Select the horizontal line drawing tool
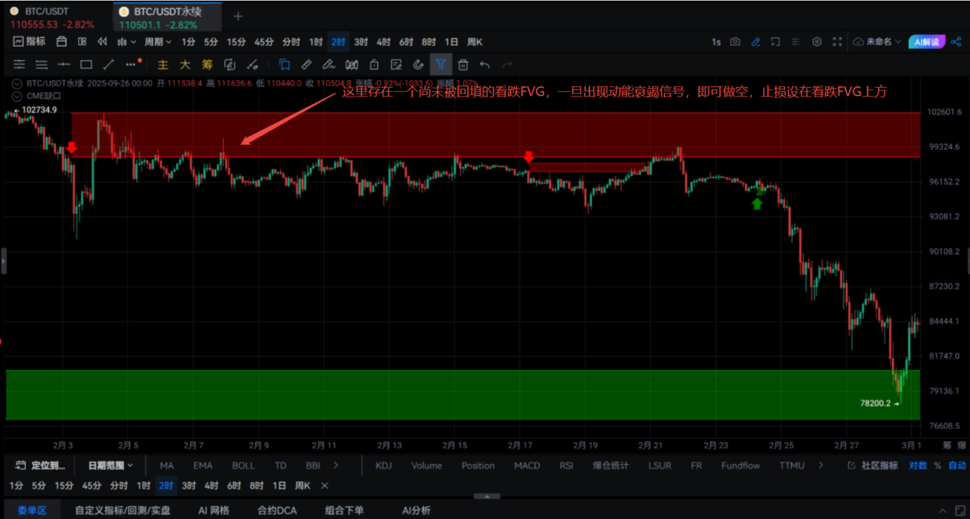Viewport: 970px width, 519px height. (x=64, y=64)
